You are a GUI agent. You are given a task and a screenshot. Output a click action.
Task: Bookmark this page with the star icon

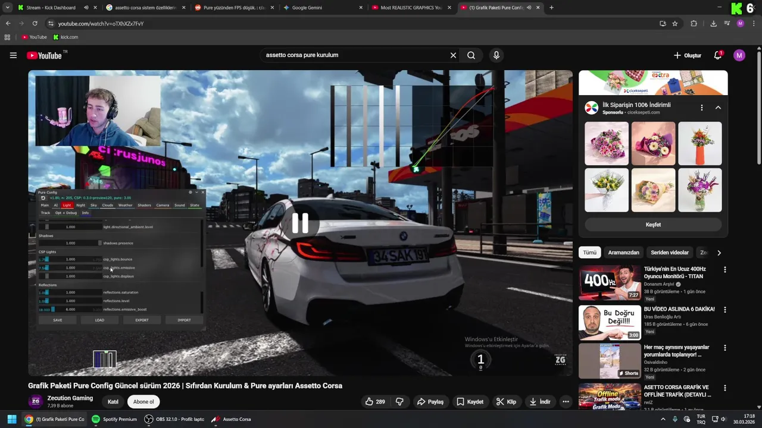(674, 23)
